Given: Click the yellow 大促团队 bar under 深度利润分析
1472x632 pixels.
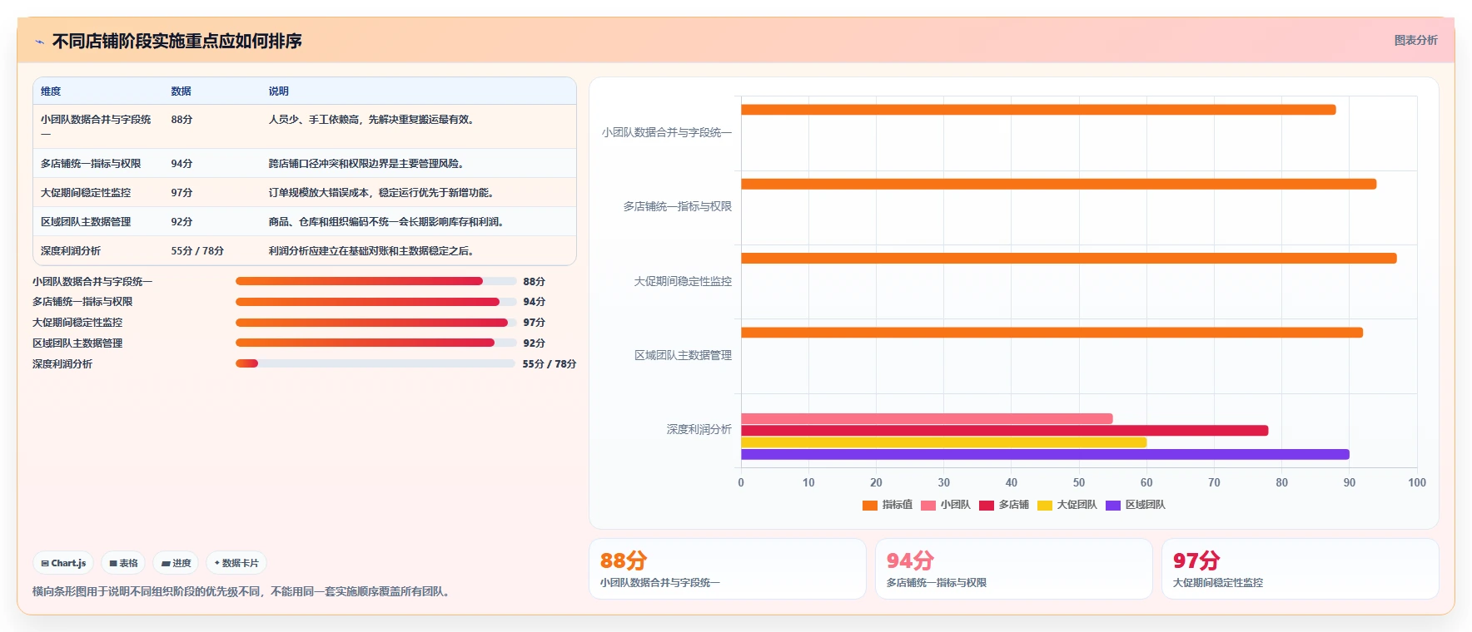Looking at the screenshot, I should point(944,442).
